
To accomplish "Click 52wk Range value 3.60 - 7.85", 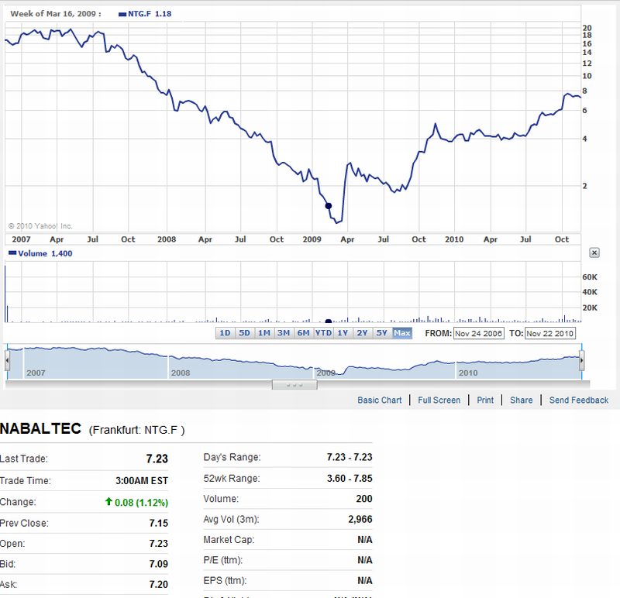I will (x=350, y=478).
